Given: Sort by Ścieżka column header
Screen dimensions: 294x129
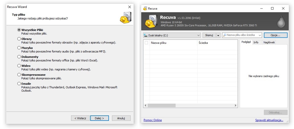Looking at the screenshot, I should [218, 43].
